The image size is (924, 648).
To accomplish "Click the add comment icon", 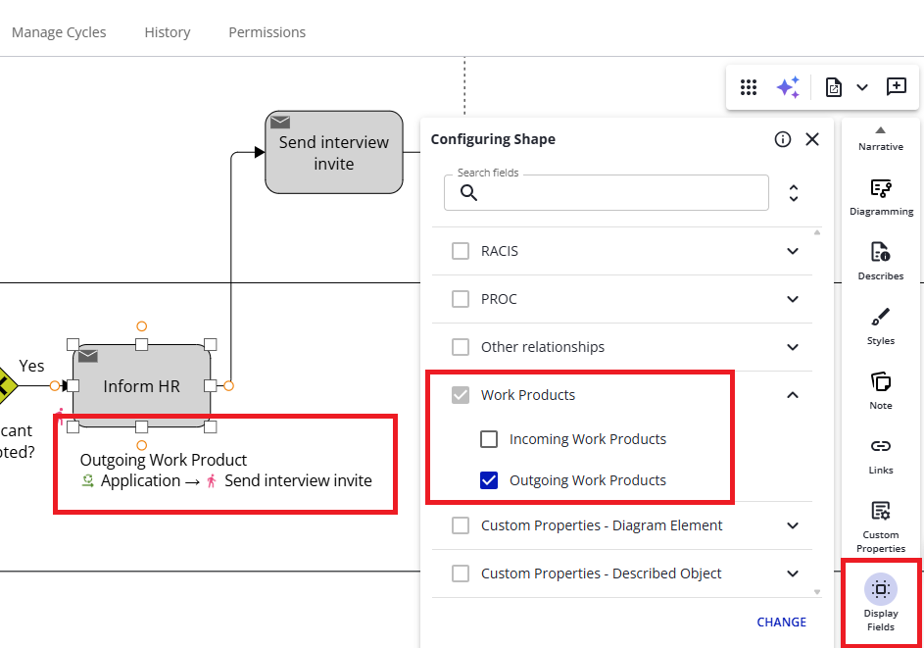I will click(896, 87).
